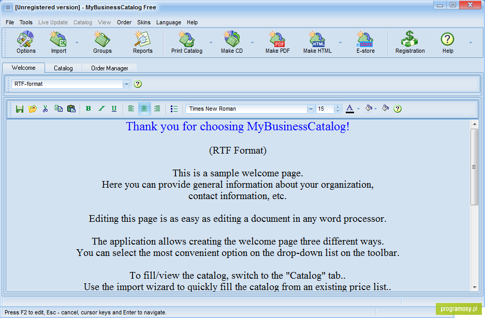Image resolution: width=485 pixels, height=318 pixels.
Task: Open the Skins menu
Action: [x=144, y=22]
